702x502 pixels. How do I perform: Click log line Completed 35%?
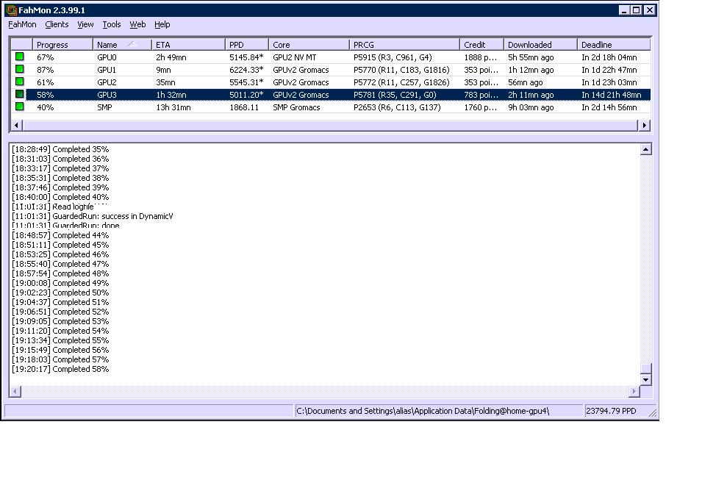click(x=60, y=149)
